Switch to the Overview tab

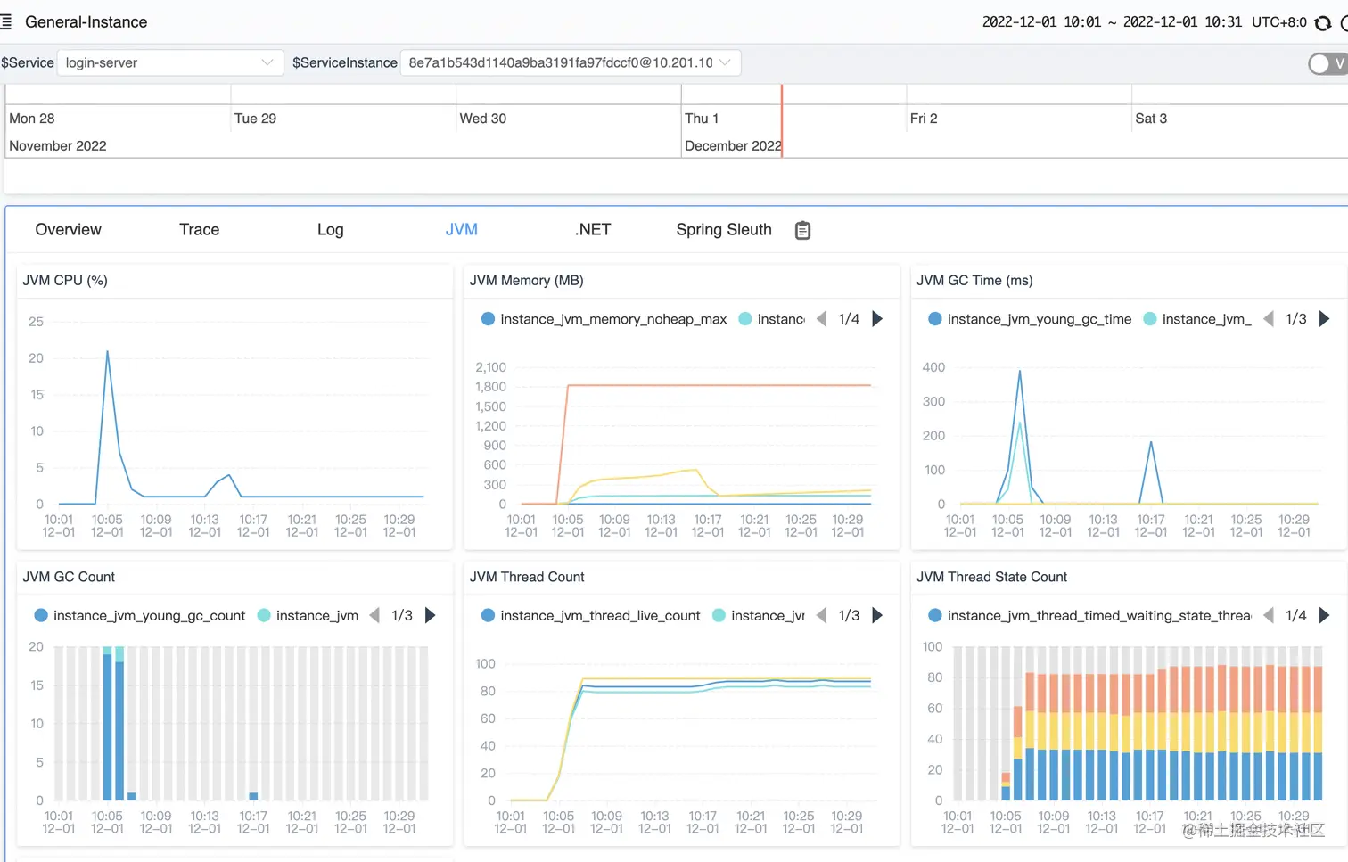69,230
